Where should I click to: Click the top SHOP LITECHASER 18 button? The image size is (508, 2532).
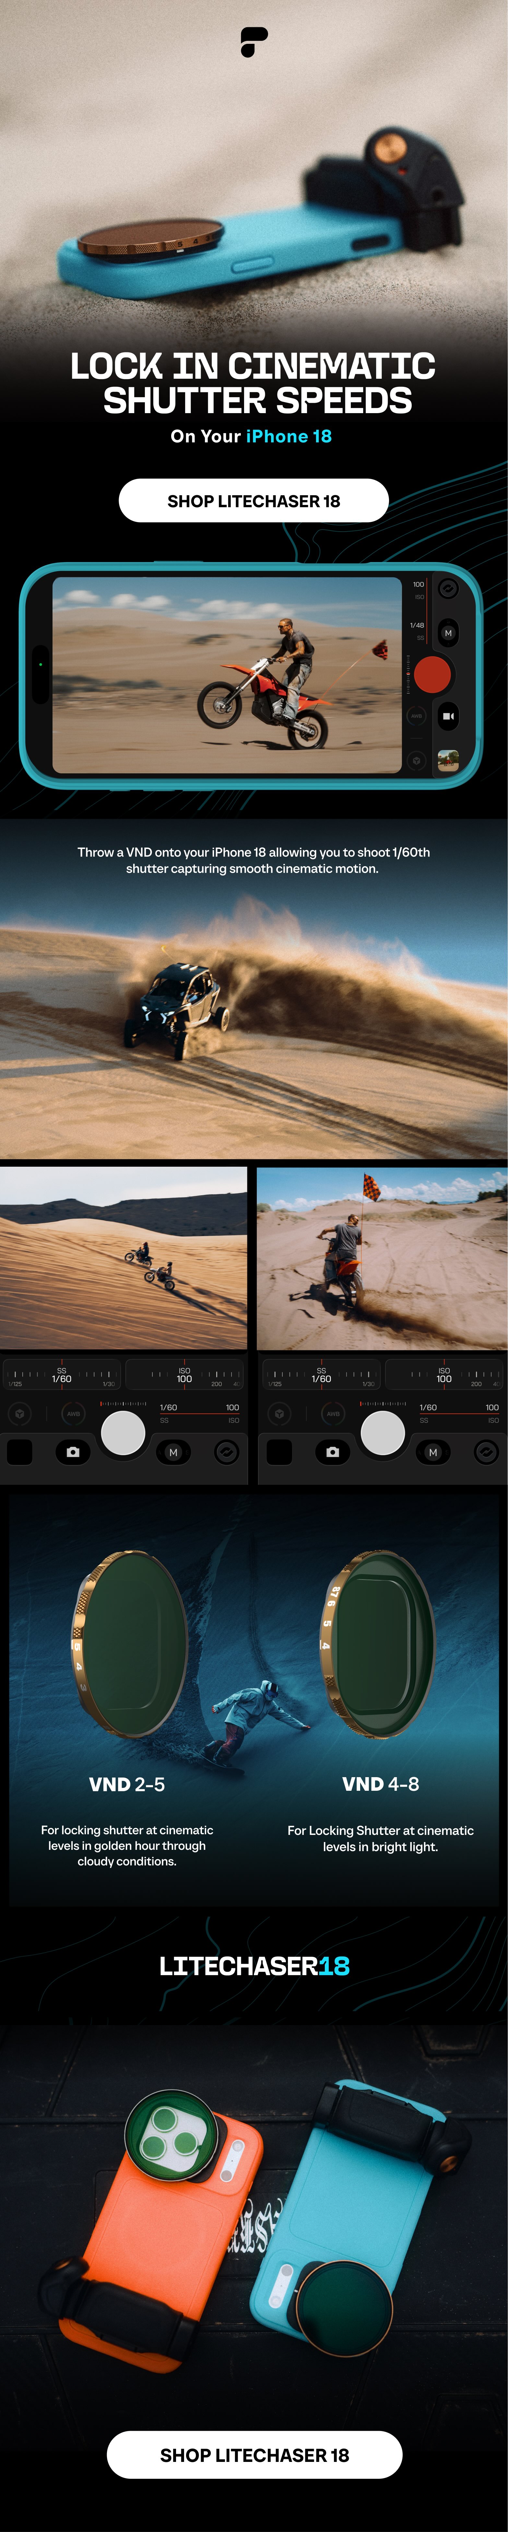[x=254, y=500]
